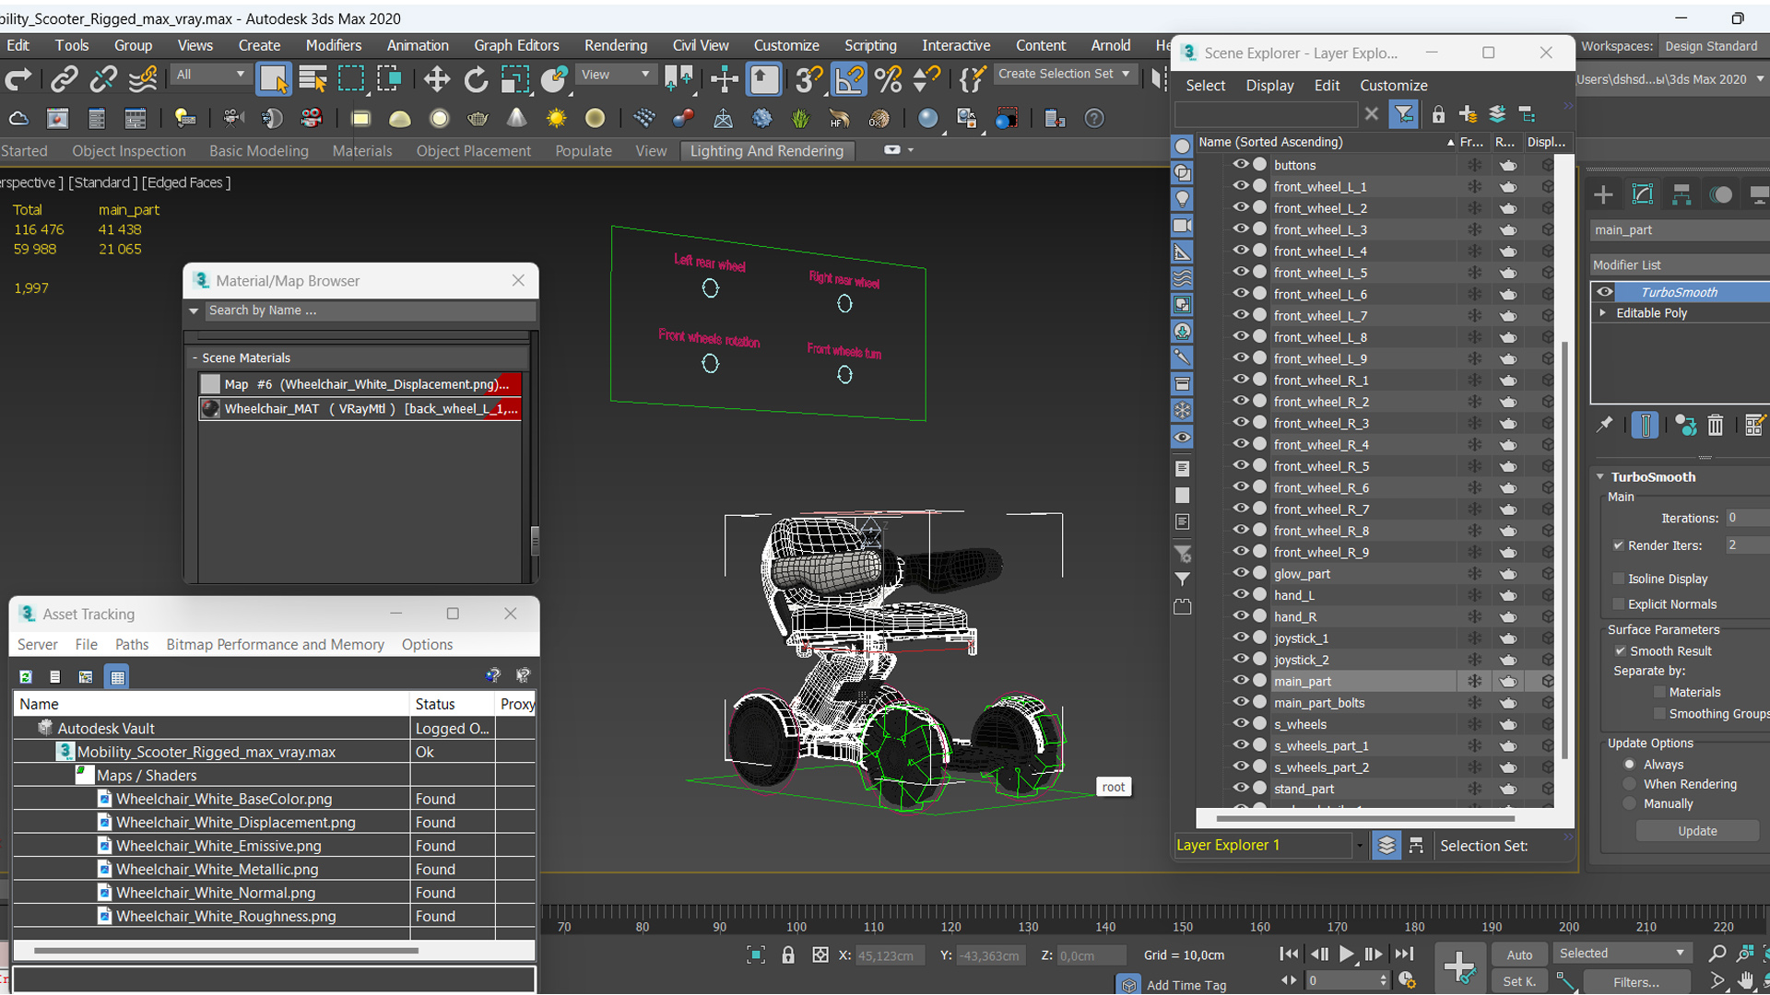Click the Filters... button
Screen dimensions: 1770x995
click(x=1636, y=982)
